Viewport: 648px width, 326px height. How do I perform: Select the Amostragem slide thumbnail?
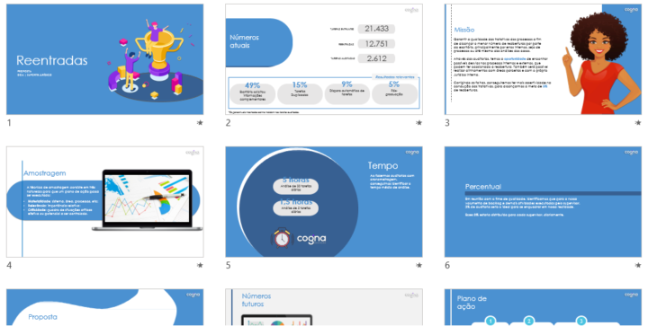click(x=105, y=201)
